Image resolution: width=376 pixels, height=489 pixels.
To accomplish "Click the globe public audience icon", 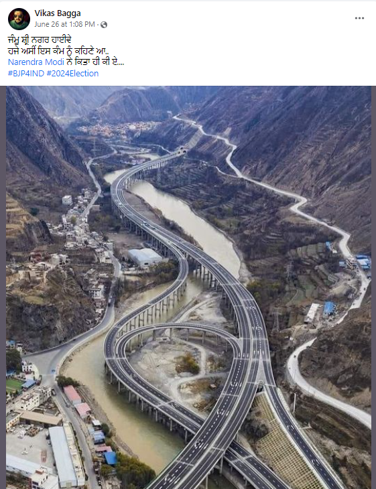I will pyautogui.click(x=104, y=25).
